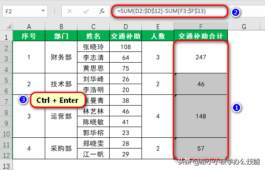265x170 pixels.
Task: Open the Name Box dropdown arrow
Action: (43, 11)
